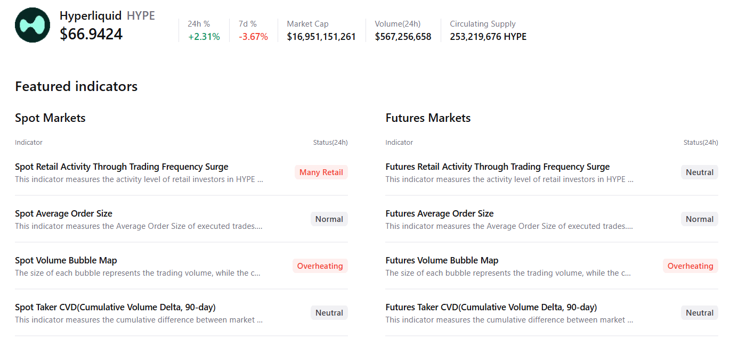
Task: Click the Indicator column header under Futures Markets
Action: click(x=399, y=142)
